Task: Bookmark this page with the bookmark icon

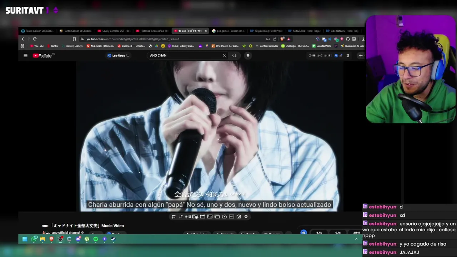Action: [x=74, y=39]
